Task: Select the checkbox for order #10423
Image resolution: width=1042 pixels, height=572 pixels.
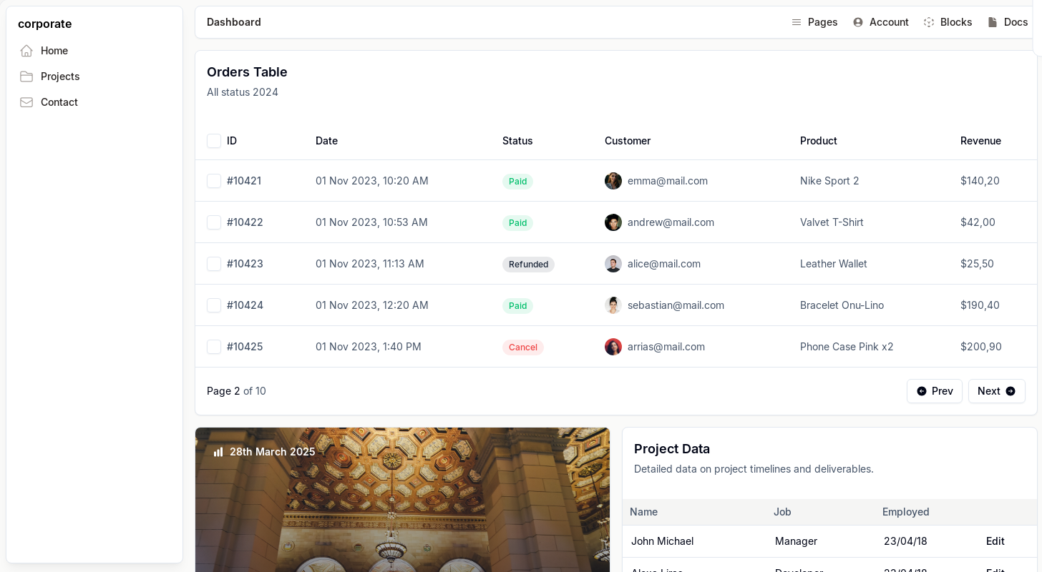Action: [x=214, y=264]
